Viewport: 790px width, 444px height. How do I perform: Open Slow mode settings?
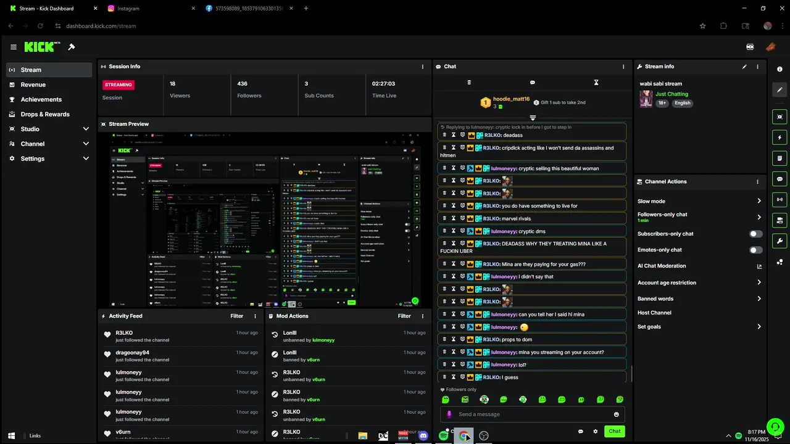tap(700, 201)
